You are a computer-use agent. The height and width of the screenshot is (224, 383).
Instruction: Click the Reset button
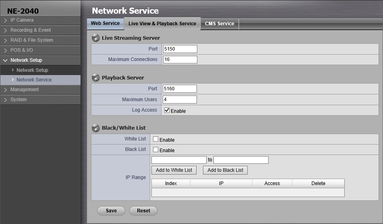click(x=143, y=211)
